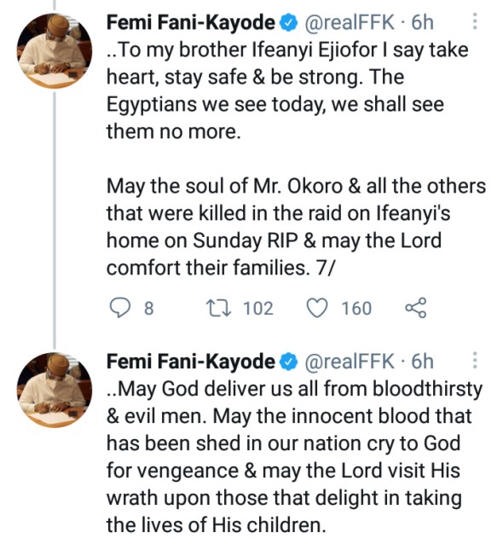
Task: Click the @realFFK handle on second tweet
Action: 350,362
